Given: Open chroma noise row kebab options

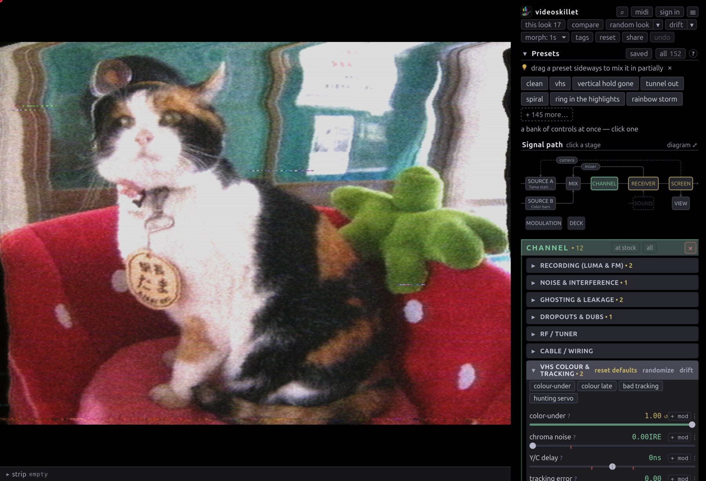Looking at the screenshot, I should coord(695,437).
